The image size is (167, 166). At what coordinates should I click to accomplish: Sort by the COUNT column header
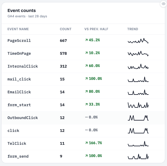pos(66,29)
